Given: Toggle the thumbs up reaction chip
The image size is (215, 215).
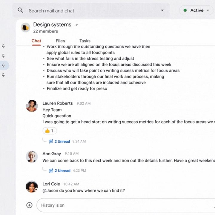Looking at the screenshot, I should click(50, 131).
